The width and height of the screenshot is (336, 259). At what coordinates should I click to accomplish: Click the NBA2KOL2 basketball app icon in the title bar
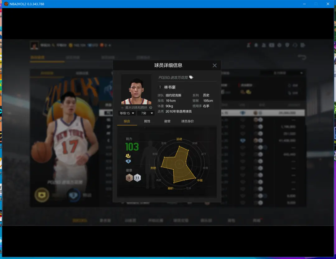coord(6,4)
